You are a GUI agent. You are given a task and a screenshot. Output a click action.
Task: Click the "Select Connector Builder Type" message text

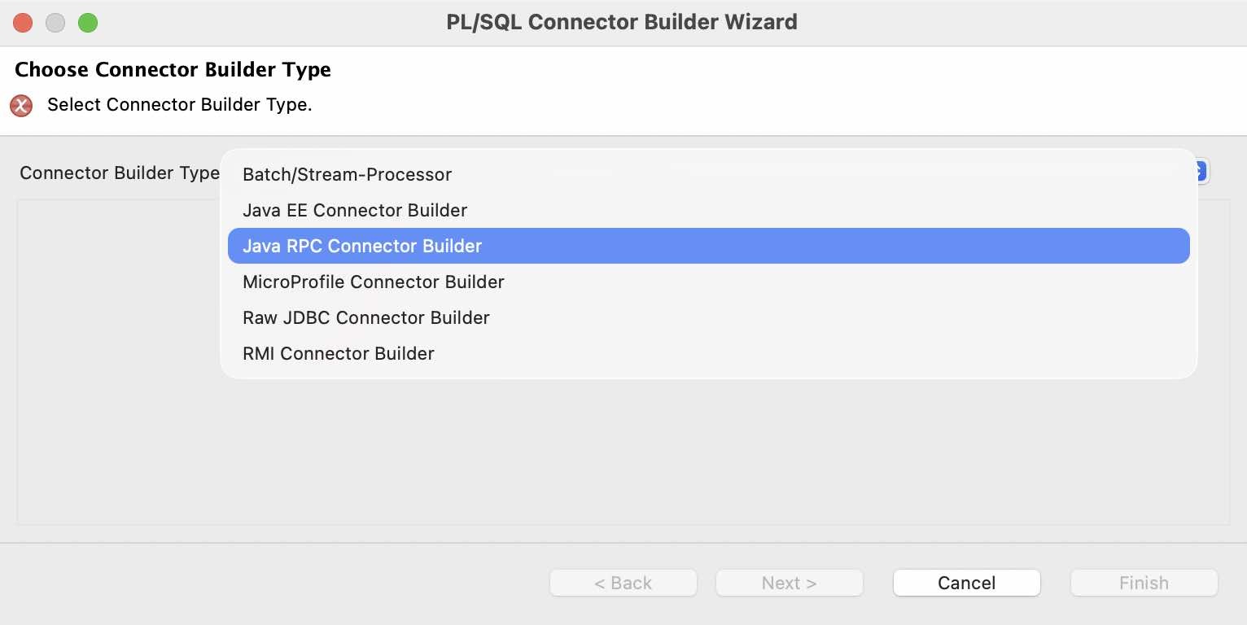[179, 105]
